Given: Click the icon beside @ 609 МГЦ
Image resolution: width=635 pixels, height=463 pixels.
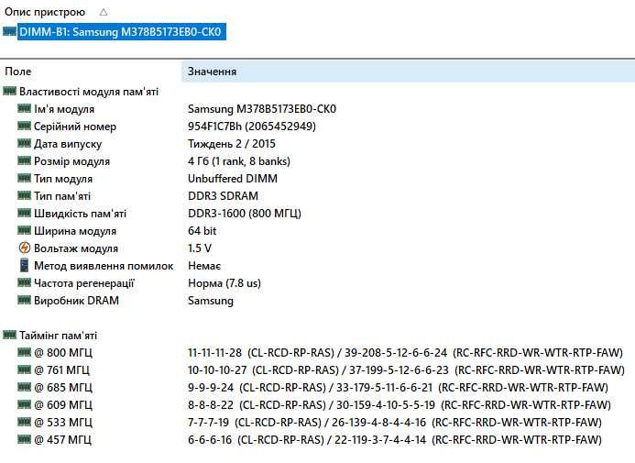Looking at the screenshot, I should (25, 404).
